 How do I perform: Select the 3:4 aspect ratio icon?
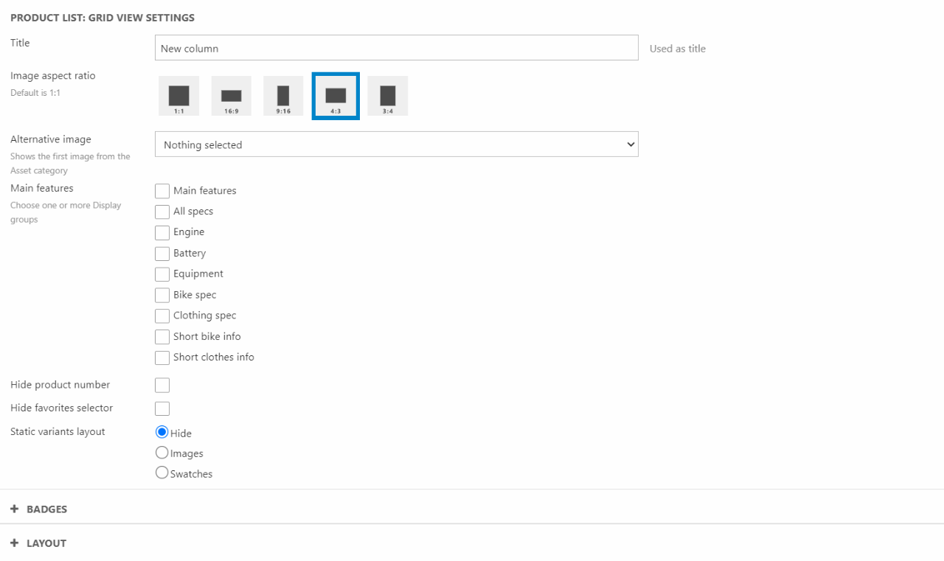pyautogui.click(x=388, y=96)
